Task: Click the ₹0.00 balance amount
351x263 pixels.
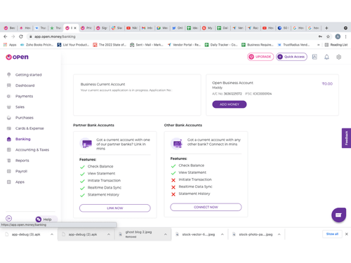Action: pyautogui.click(x=327, y=83)
